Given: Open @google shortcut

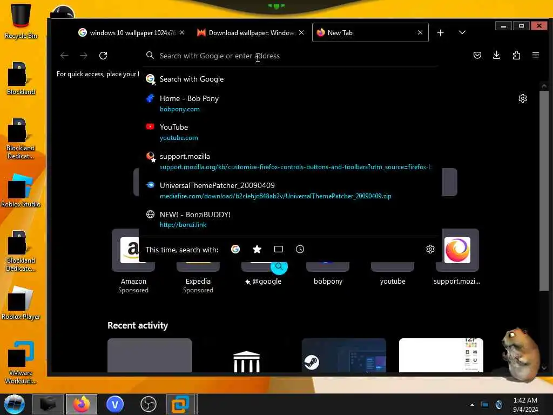Looking at the screenshot, I should 263,273.
